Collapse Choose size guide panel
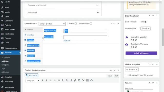164x92 pixels. pos(157,64)
